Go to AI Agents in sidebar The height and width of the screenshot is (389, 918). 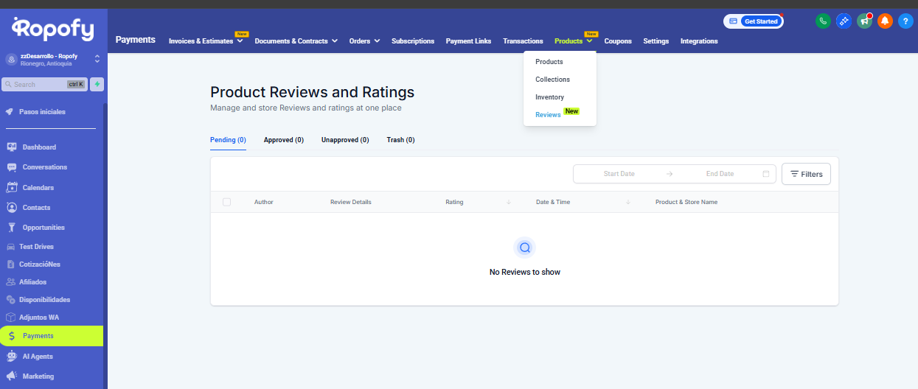coord(37,357)
